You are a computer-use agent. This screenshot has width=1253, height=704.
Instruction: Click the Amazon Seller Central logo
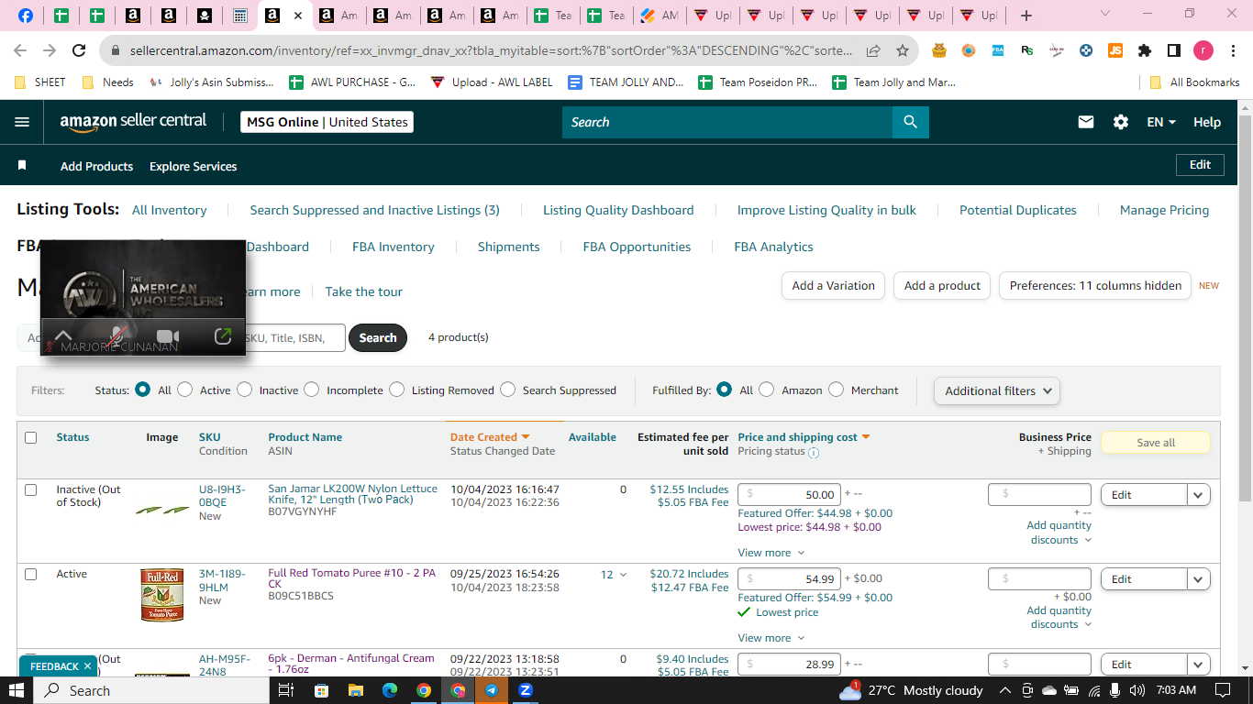[x=133, y=122]
